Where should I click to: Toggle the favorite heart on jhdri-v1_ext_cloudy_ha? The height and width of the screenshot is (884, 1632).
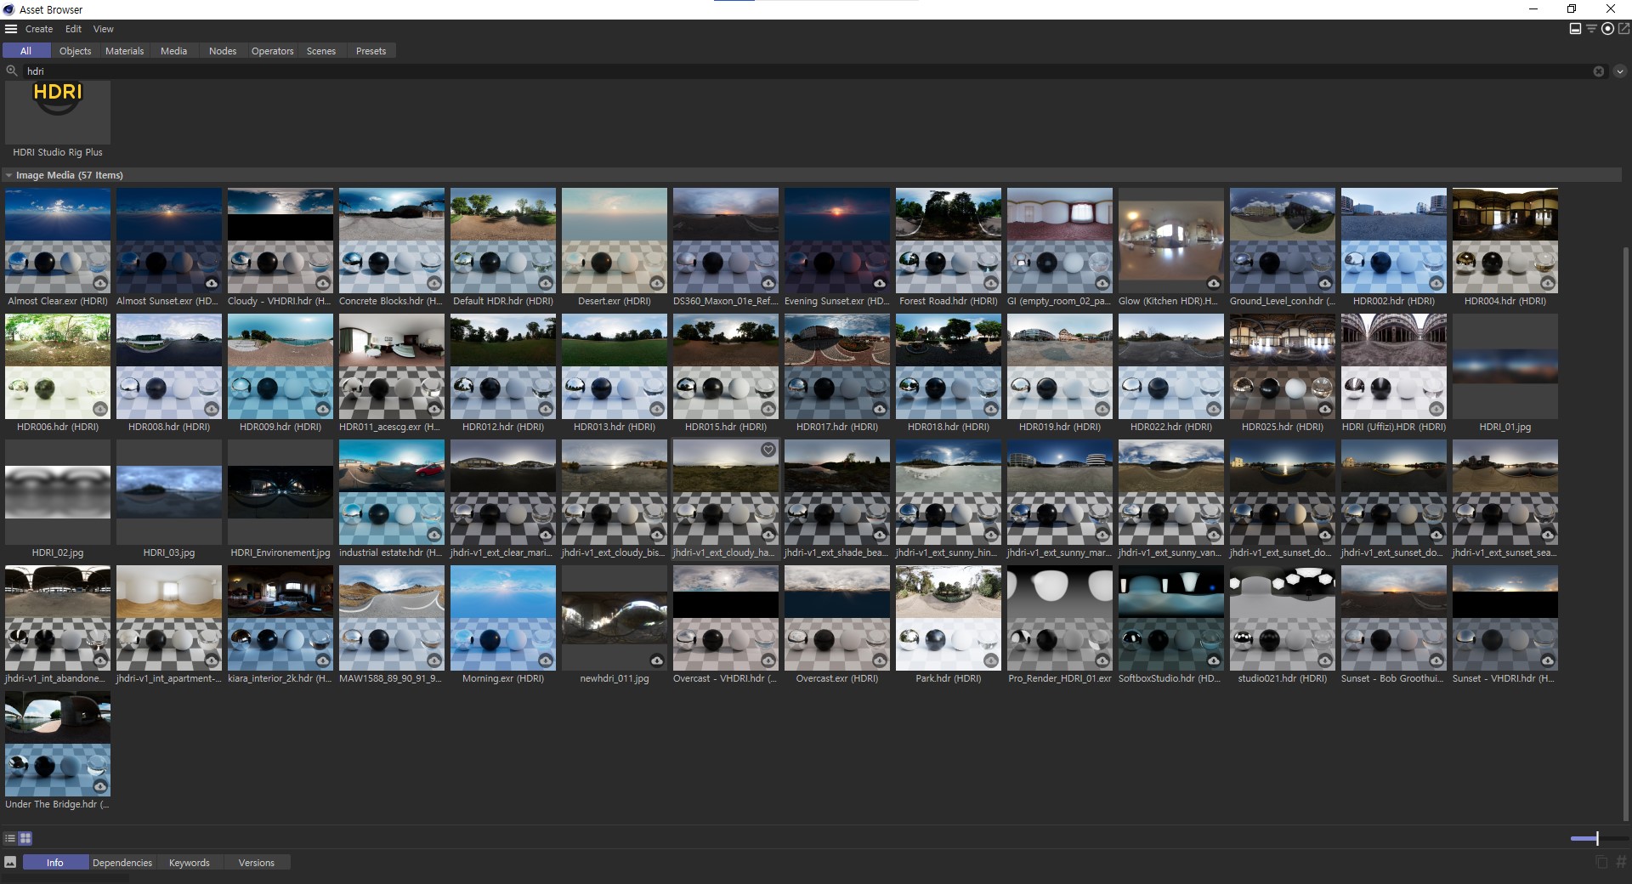[x=768, y=450]
